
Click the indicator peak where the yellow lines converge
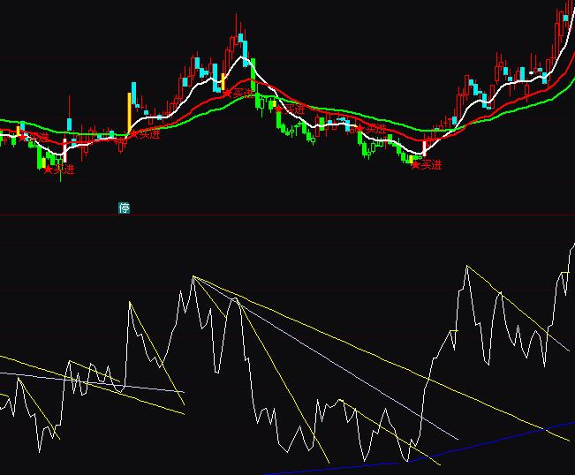193,277
